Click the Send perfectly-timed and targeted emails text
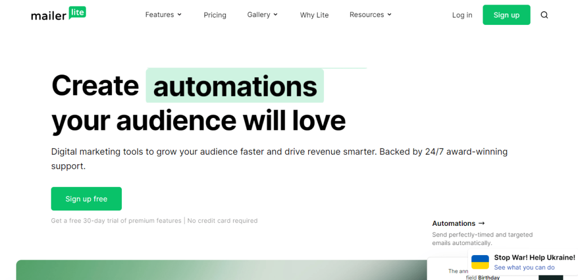 482,239
